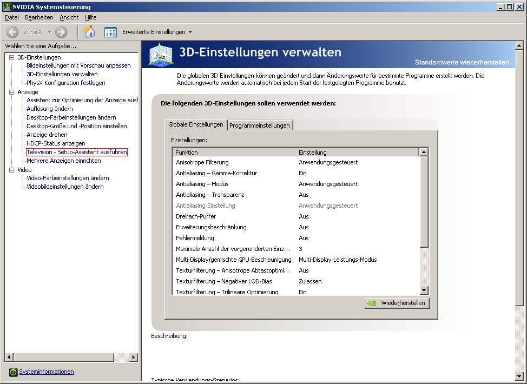The width and height of the screenshot is (527, 384).
Task: Select 3D-Einstellungen verwalten in tree
Action: point(62,74)
